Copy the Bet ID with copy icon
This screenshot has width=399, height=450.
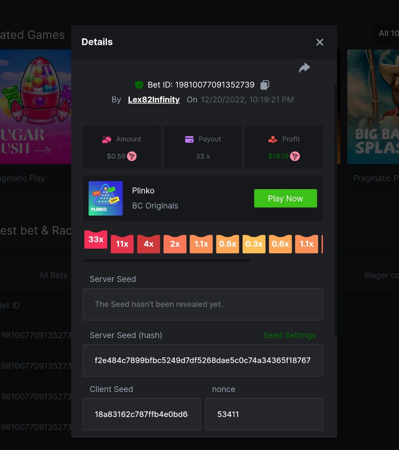[265, 85]
